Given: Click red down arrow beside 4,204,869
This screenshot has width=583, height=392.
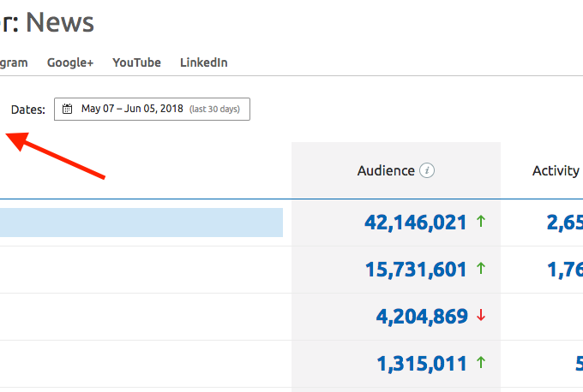Looking at the screenshot, I should click(481, 316).
